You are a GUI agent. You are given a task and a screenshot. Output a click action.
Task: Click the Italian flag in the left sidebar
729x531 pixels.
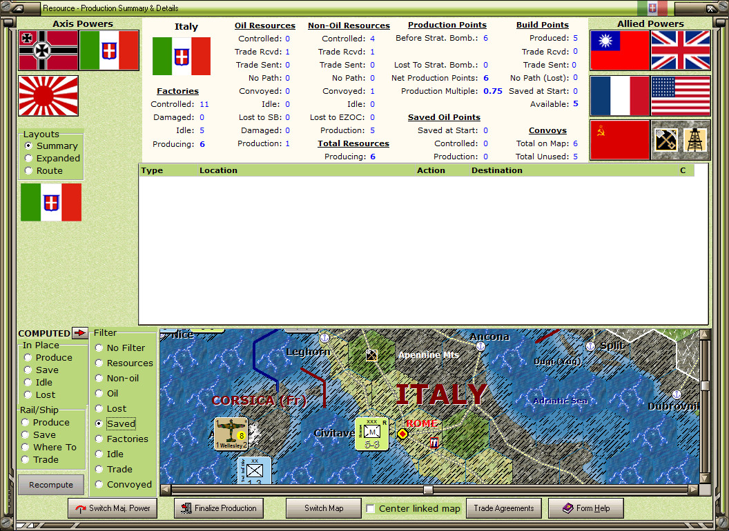pyautogui.click(x=51, y=203)
